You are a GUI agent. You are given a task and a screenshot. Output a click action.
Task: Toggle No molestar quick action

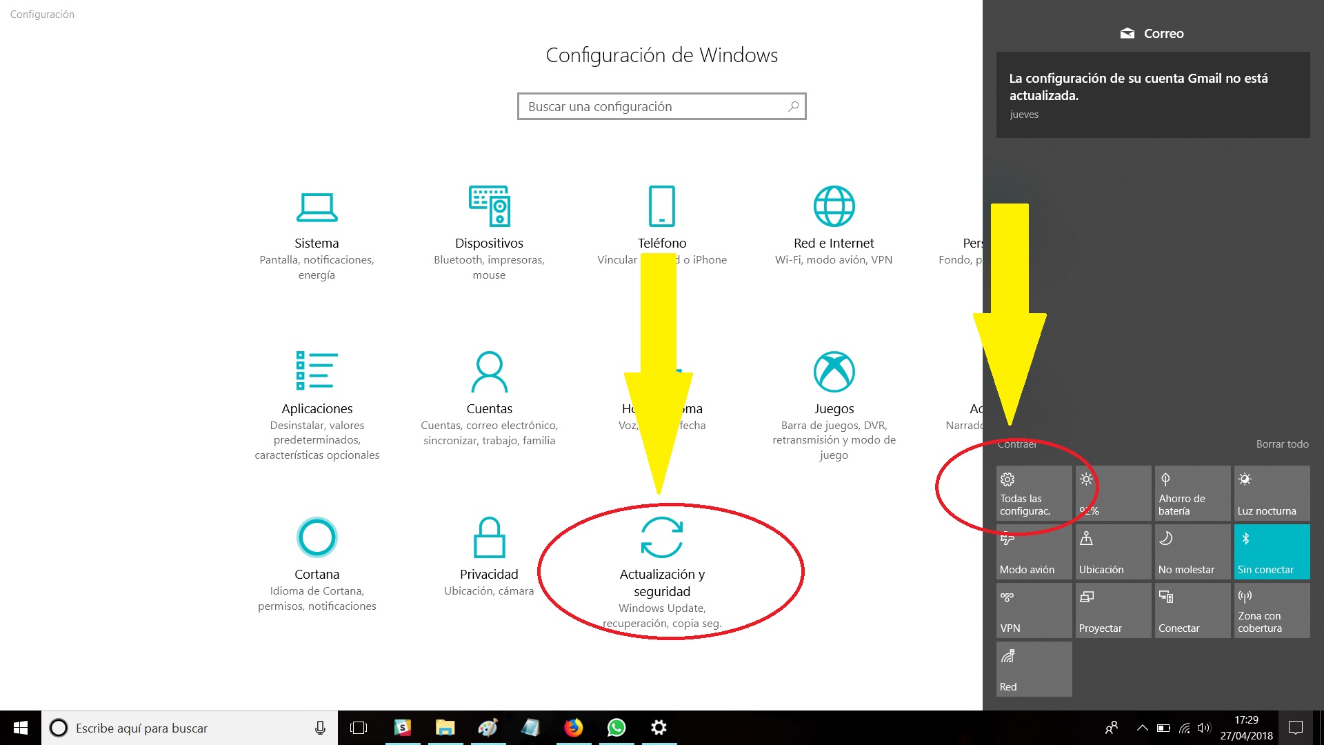1192,552
